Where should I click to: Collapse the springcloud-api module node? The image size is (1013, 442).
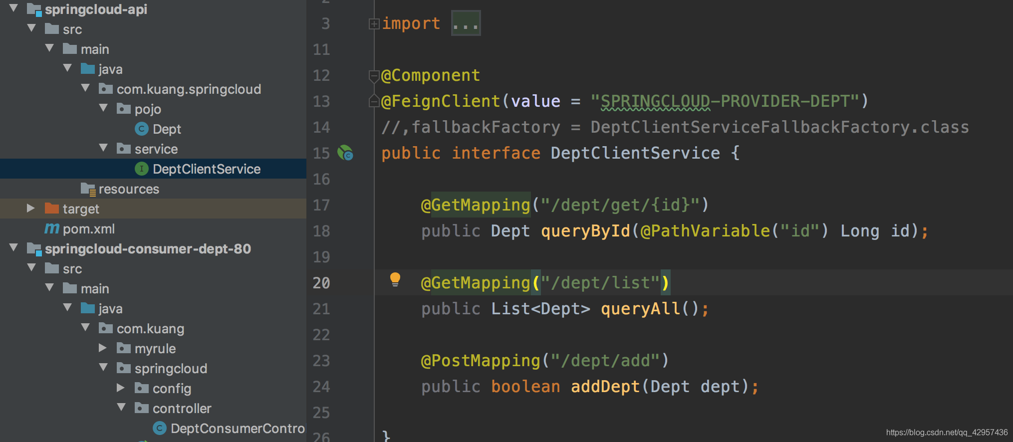point(14,8)
